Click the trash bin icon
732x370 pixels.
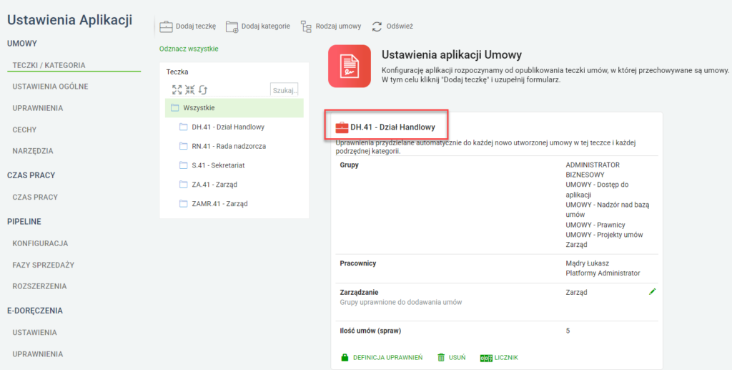click(x=441, y=358)
